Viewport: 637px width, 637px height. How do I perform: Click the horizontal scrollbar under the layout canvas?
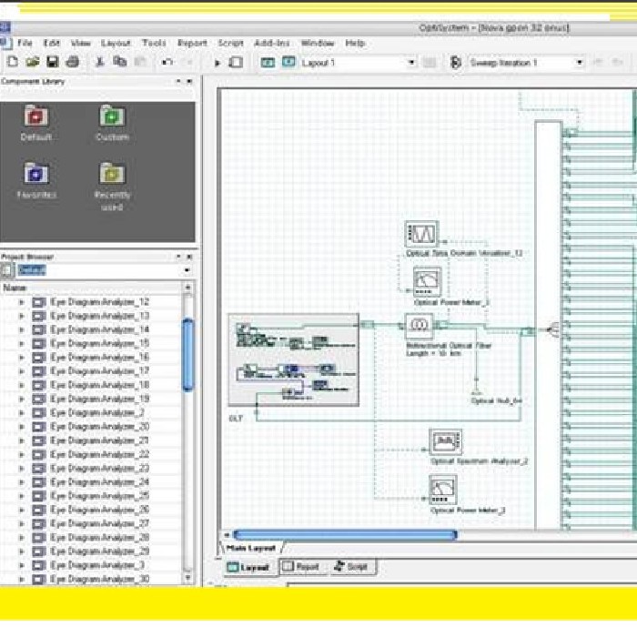(346, 535)
